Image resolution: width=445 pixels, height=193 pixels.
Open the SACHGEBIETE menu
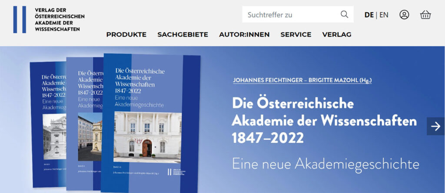click(x=183, y=35)
